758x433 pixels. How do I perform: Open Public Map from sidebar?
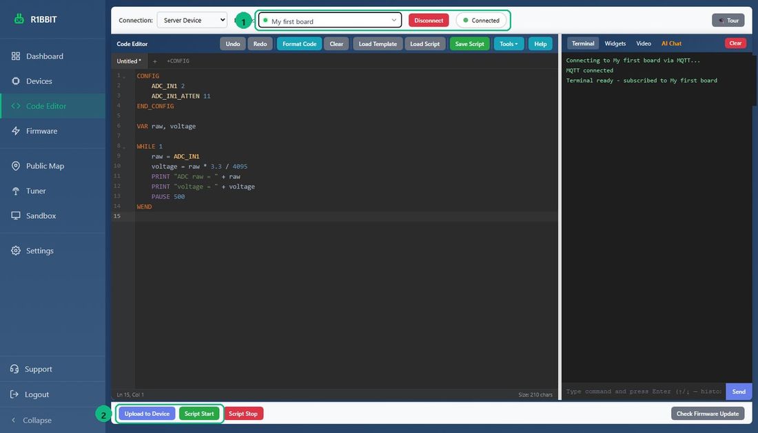[x=52, y=166]
